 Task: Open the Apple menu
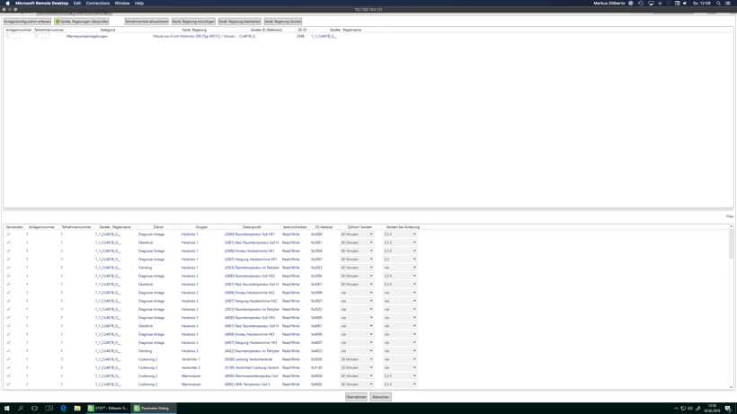(7, 4)
